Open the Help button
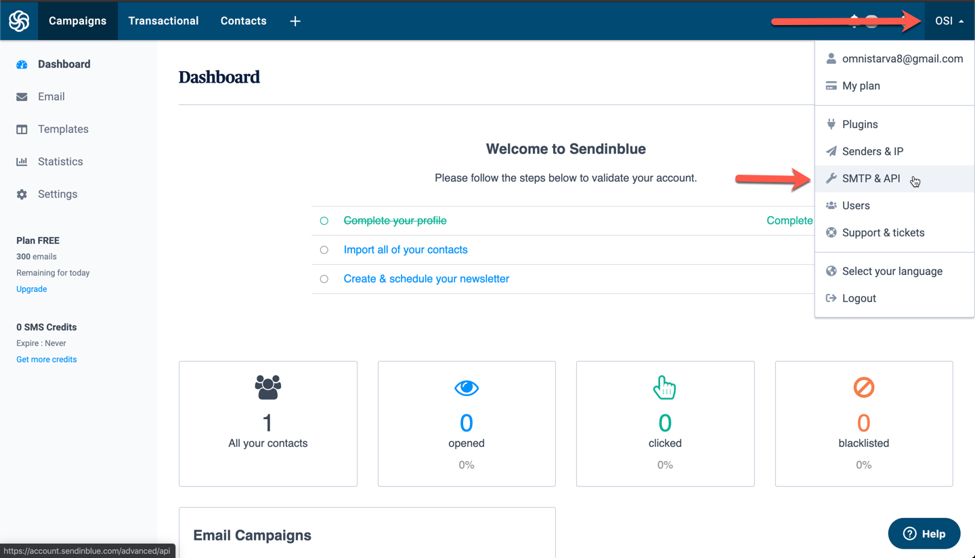The height and width of the screenshot is (558, 975). click(924, 534)
